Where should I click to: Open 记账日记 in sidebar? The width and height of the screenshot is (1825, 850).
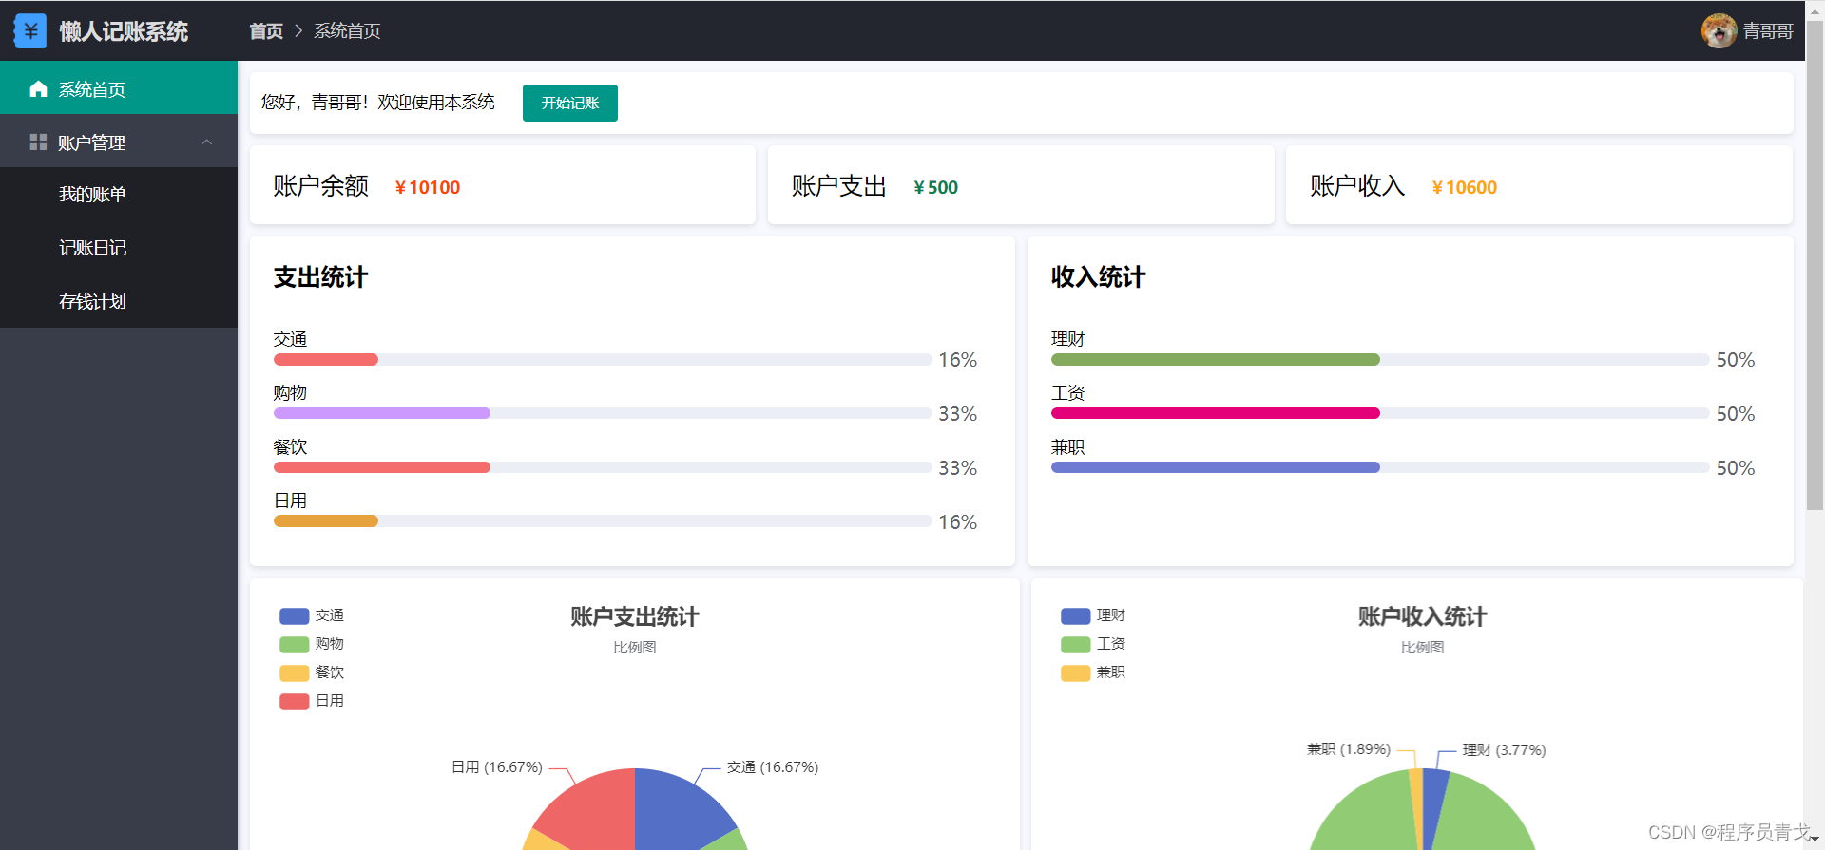[x=119, y=248]
